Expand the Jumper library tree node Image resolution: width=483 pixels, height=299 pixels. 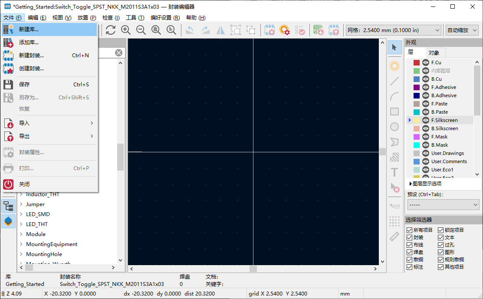[21, 204]
